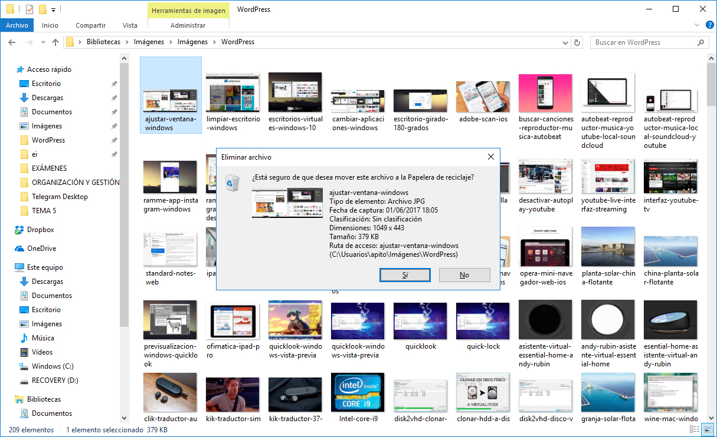Select the quicklook image thumbnail

(x=420, y=320)
